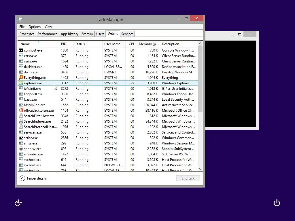
Task: Click the officeclicktorun.exe Office icon
Action: 21,110
